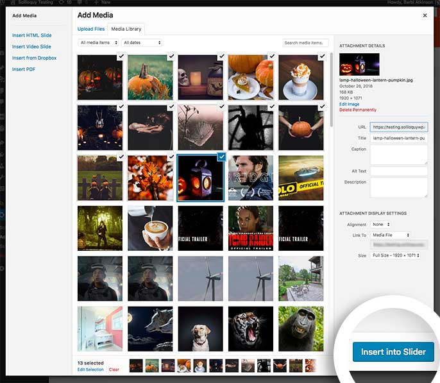Screen dimensions: 440x383
Task: Select the Solo Official Trailer thumbnail
Action: tap(301, 178)
